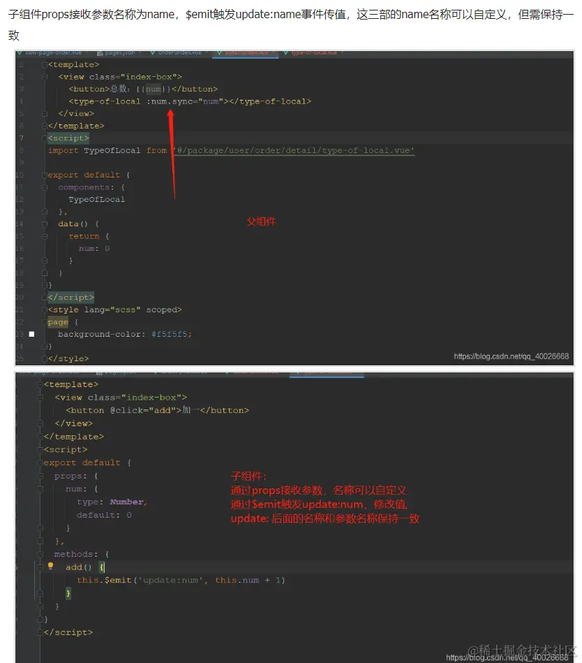Click the background-color: #f5f5f5 line
582x663 pixels.
pos(125,335)
